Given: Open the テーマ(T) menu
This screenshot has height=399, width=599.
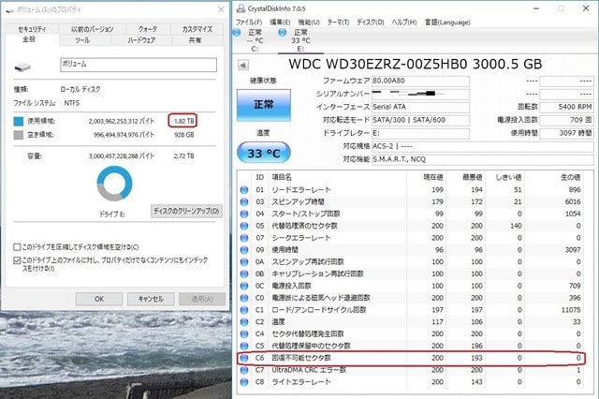Looking at the screenshot, I should pos(338,22).
